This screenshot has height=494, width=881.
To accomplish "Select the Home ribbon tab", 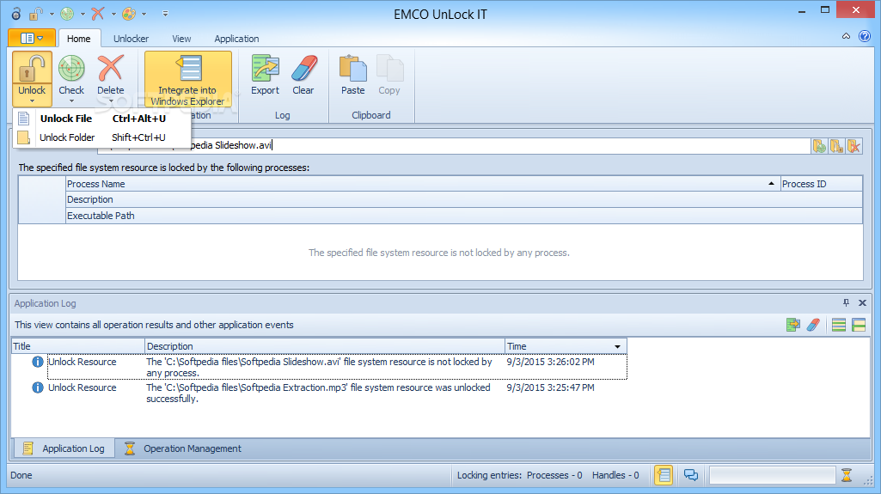I will (x=79, y=39).
